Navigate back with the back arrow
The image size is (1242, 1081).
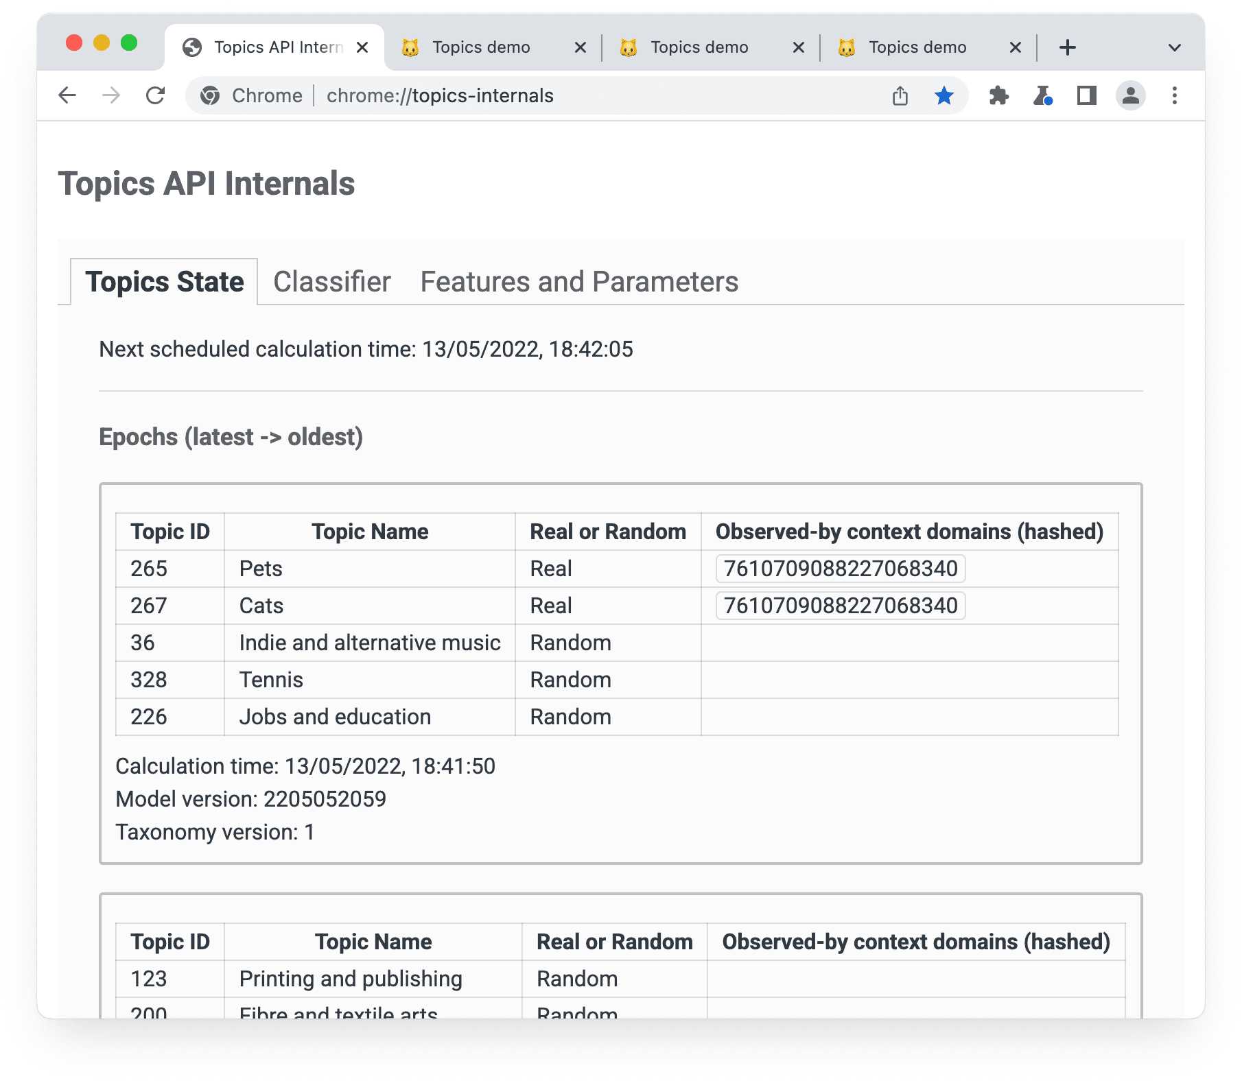point(67,95)
